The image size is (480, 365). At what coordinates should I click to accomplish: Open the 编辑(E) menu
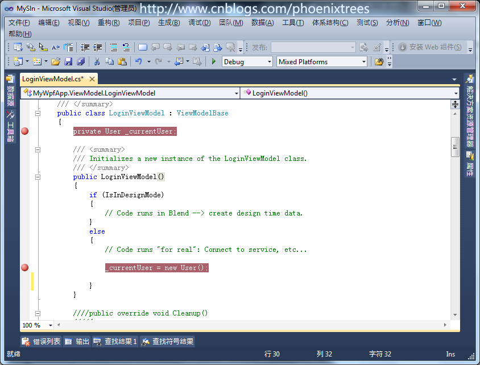[49, 23]
